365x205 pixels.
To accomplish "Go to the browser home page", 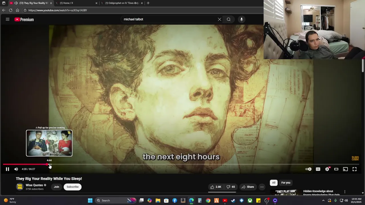I will [17, 10].
